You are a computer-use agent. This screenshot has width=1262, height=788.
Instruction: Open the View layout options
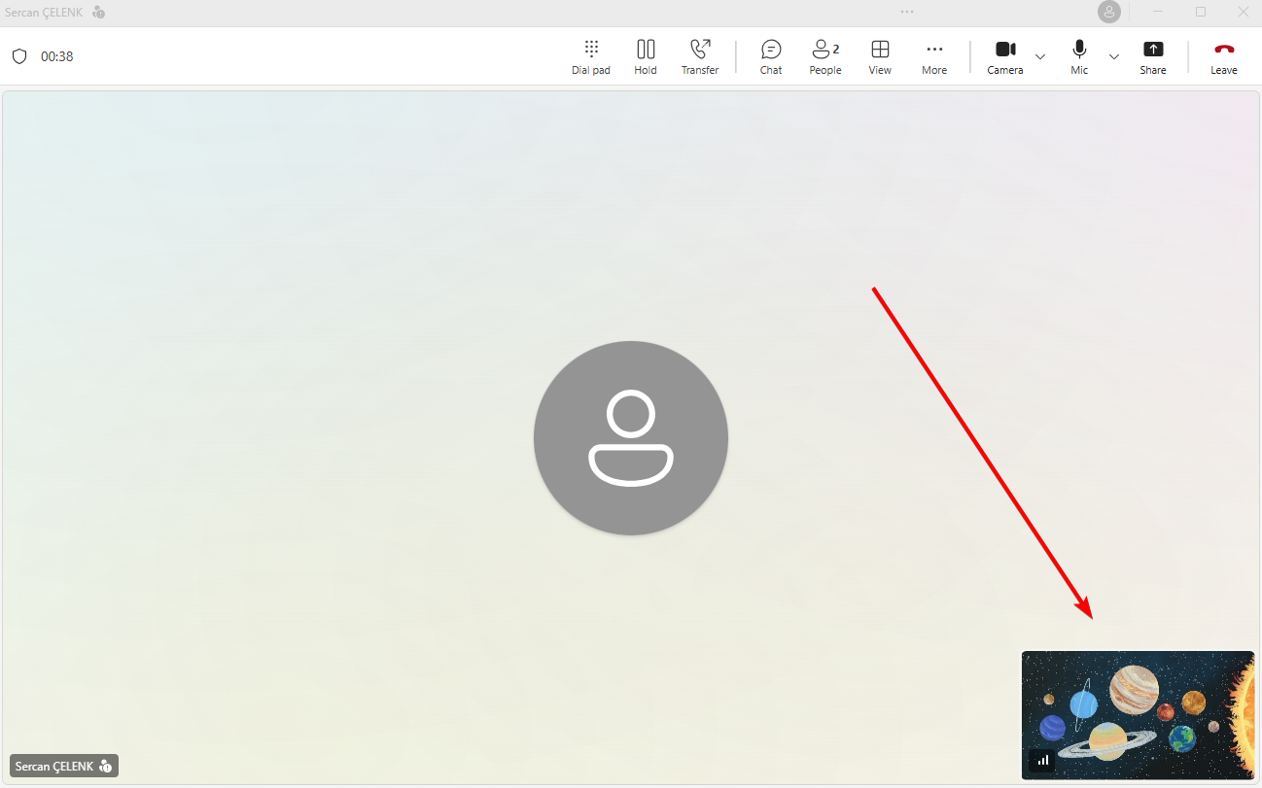pos(880,56)
